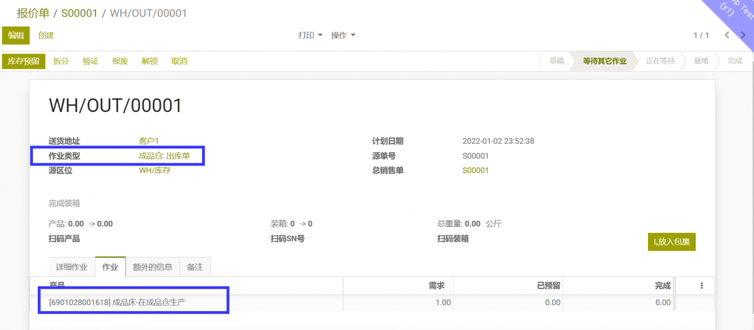Open 总销售单 S00001 link

pyautogui.click(x=476, y=170)
